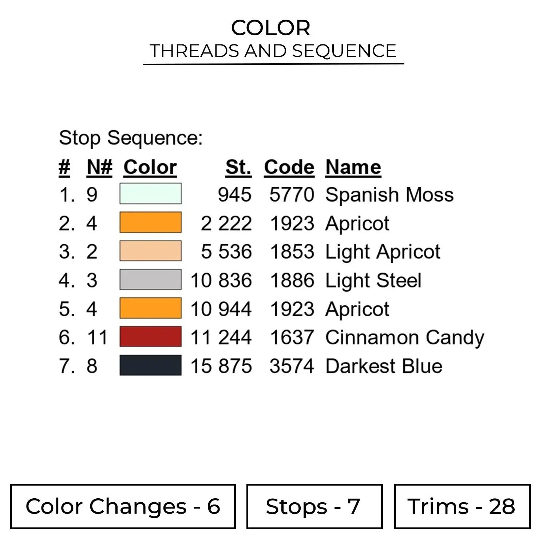Viewport: 546px width, 546px height.
Task: Click the Stops - 7 box
Action: click(x=314, y=506)
